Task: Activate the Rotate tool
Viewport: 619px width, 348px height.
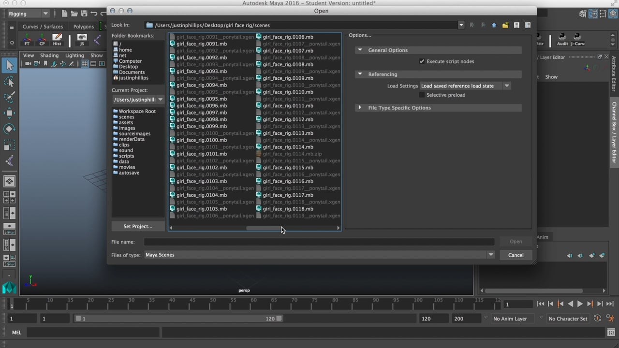Action: [10, 128]
